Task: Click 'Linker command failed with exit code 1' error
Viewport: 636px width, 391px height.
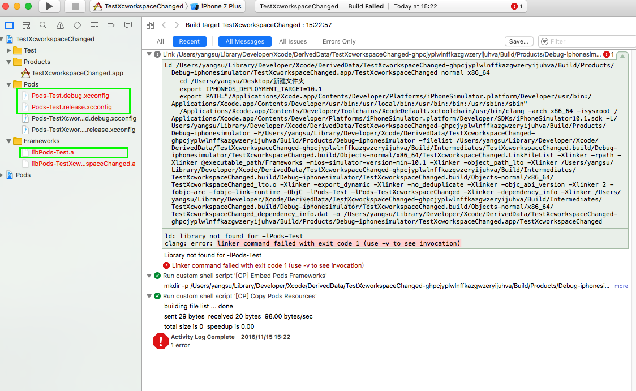Action: point(268,265)
